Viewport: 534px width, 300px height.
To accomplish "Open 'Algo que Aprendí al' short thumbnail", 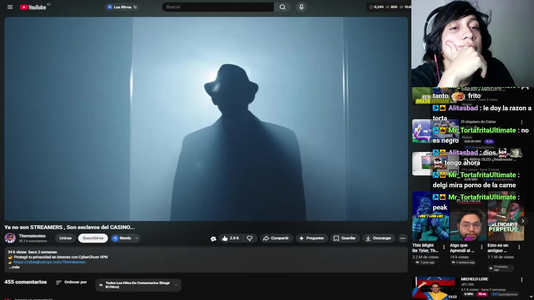I will pyautogui.click(x=468, y=216).
